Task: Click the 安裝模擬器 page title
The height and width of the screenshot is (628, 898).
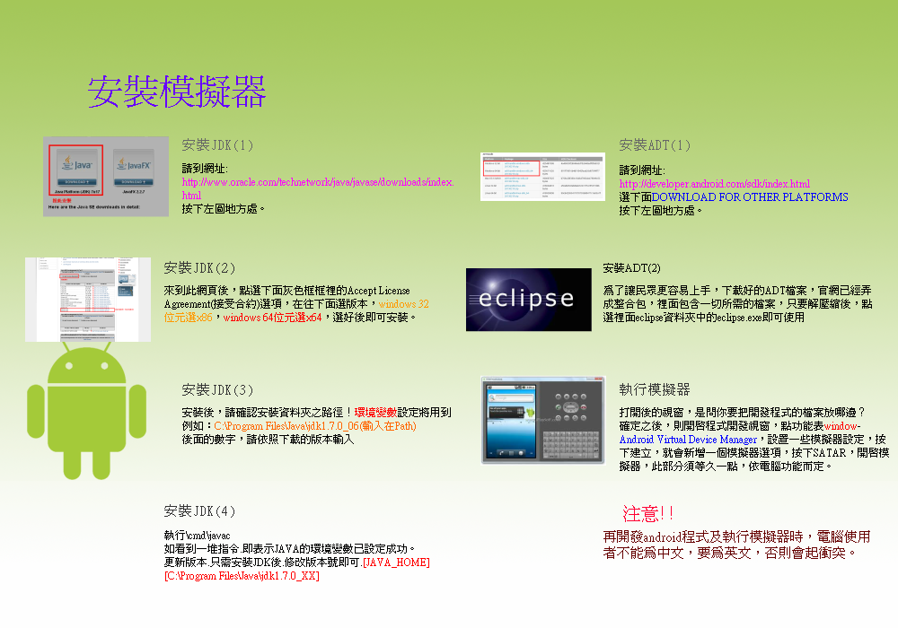Action: [177, 92]
